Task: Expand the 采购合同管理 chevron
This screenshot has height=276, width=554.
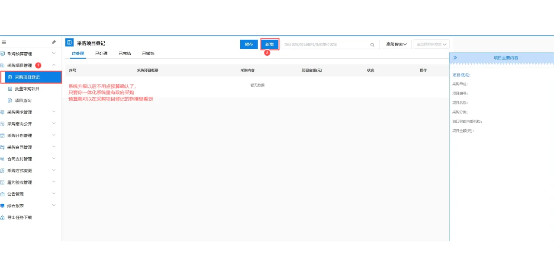Action: click(54, 147)
